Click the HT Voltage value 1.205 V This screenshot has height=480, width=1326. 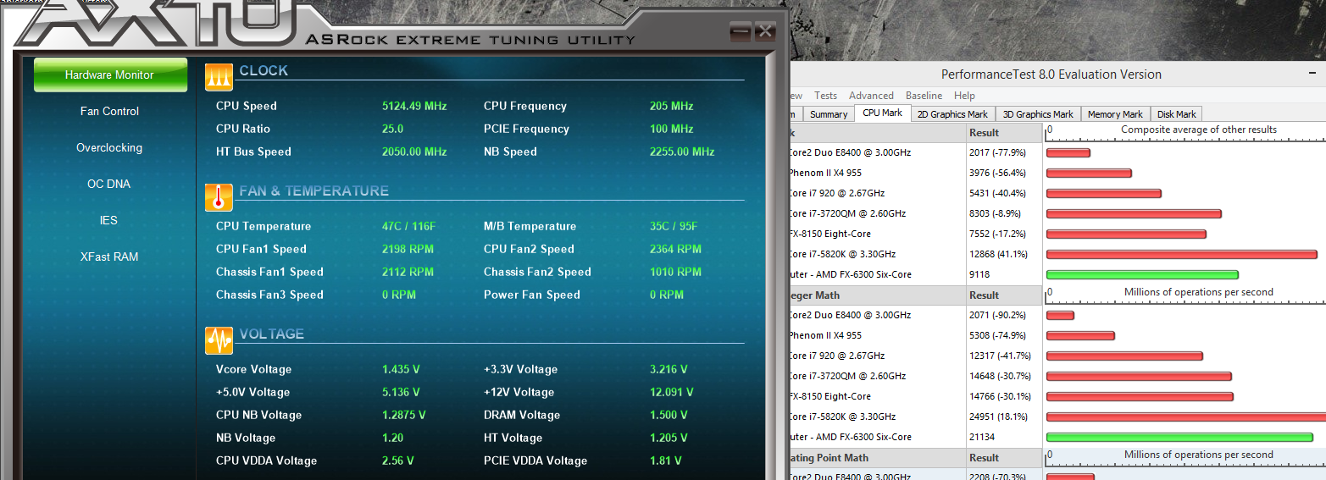click(x=669, y=438)
